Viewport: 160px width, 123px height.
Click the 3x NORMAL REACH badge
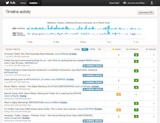(93, 121)
